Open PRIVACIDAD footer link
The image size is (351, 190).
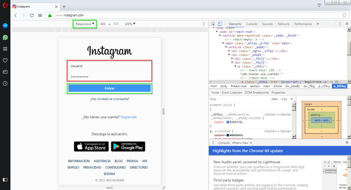tap(92, 167)
